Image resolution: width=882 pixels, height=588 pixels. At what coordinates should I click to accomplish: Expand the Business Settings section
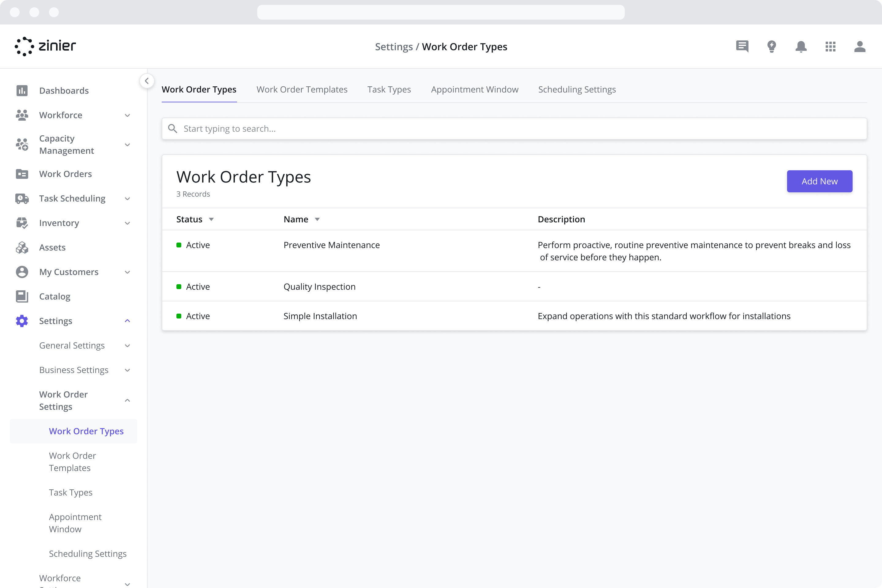(127, 370)
